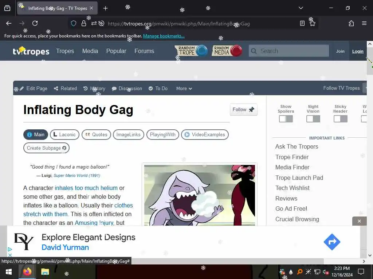Click Manage bookmarks link
Screen dimensions: 373x279
click(164, 36)
